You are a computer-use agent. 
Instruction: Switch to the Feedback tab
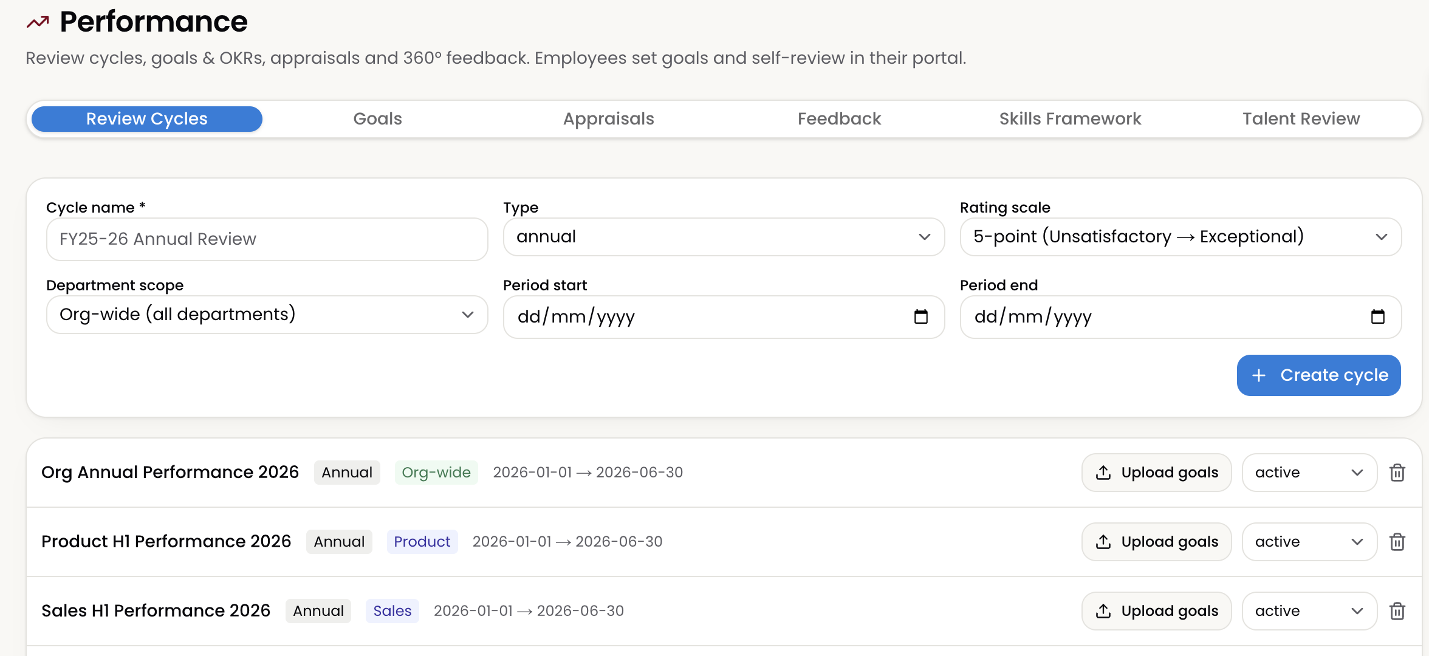point(840,119)
